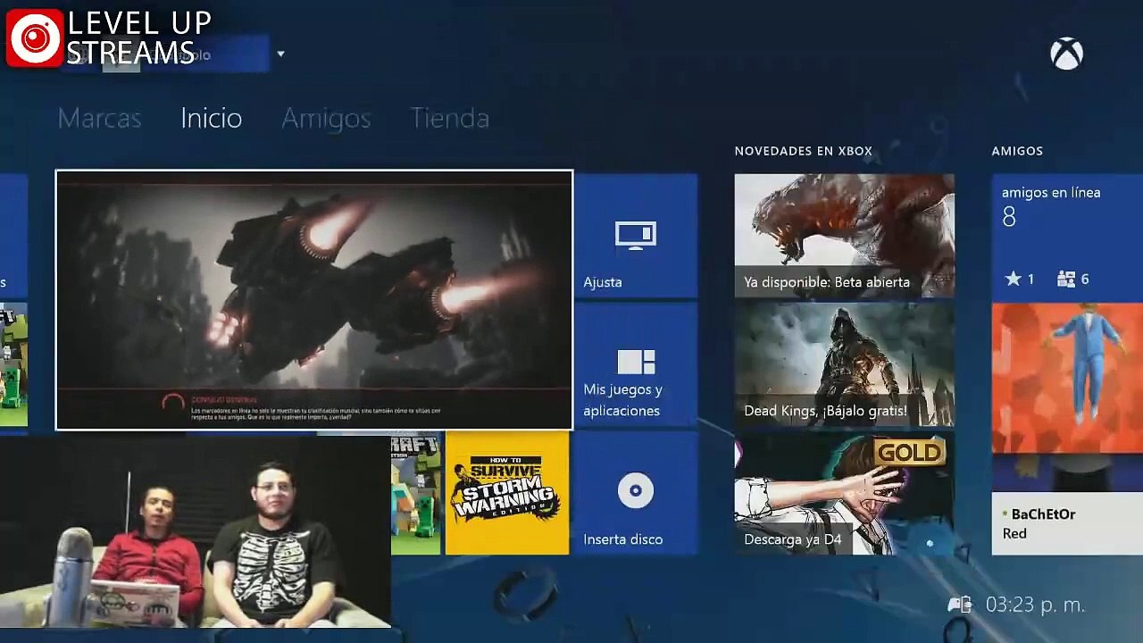Open the Ajusta snap tile
The height and width of the screenshot is (643, 1143).
(x=636, y=236)
